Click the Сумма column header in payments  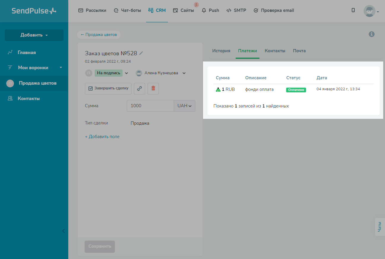(223, 78)
